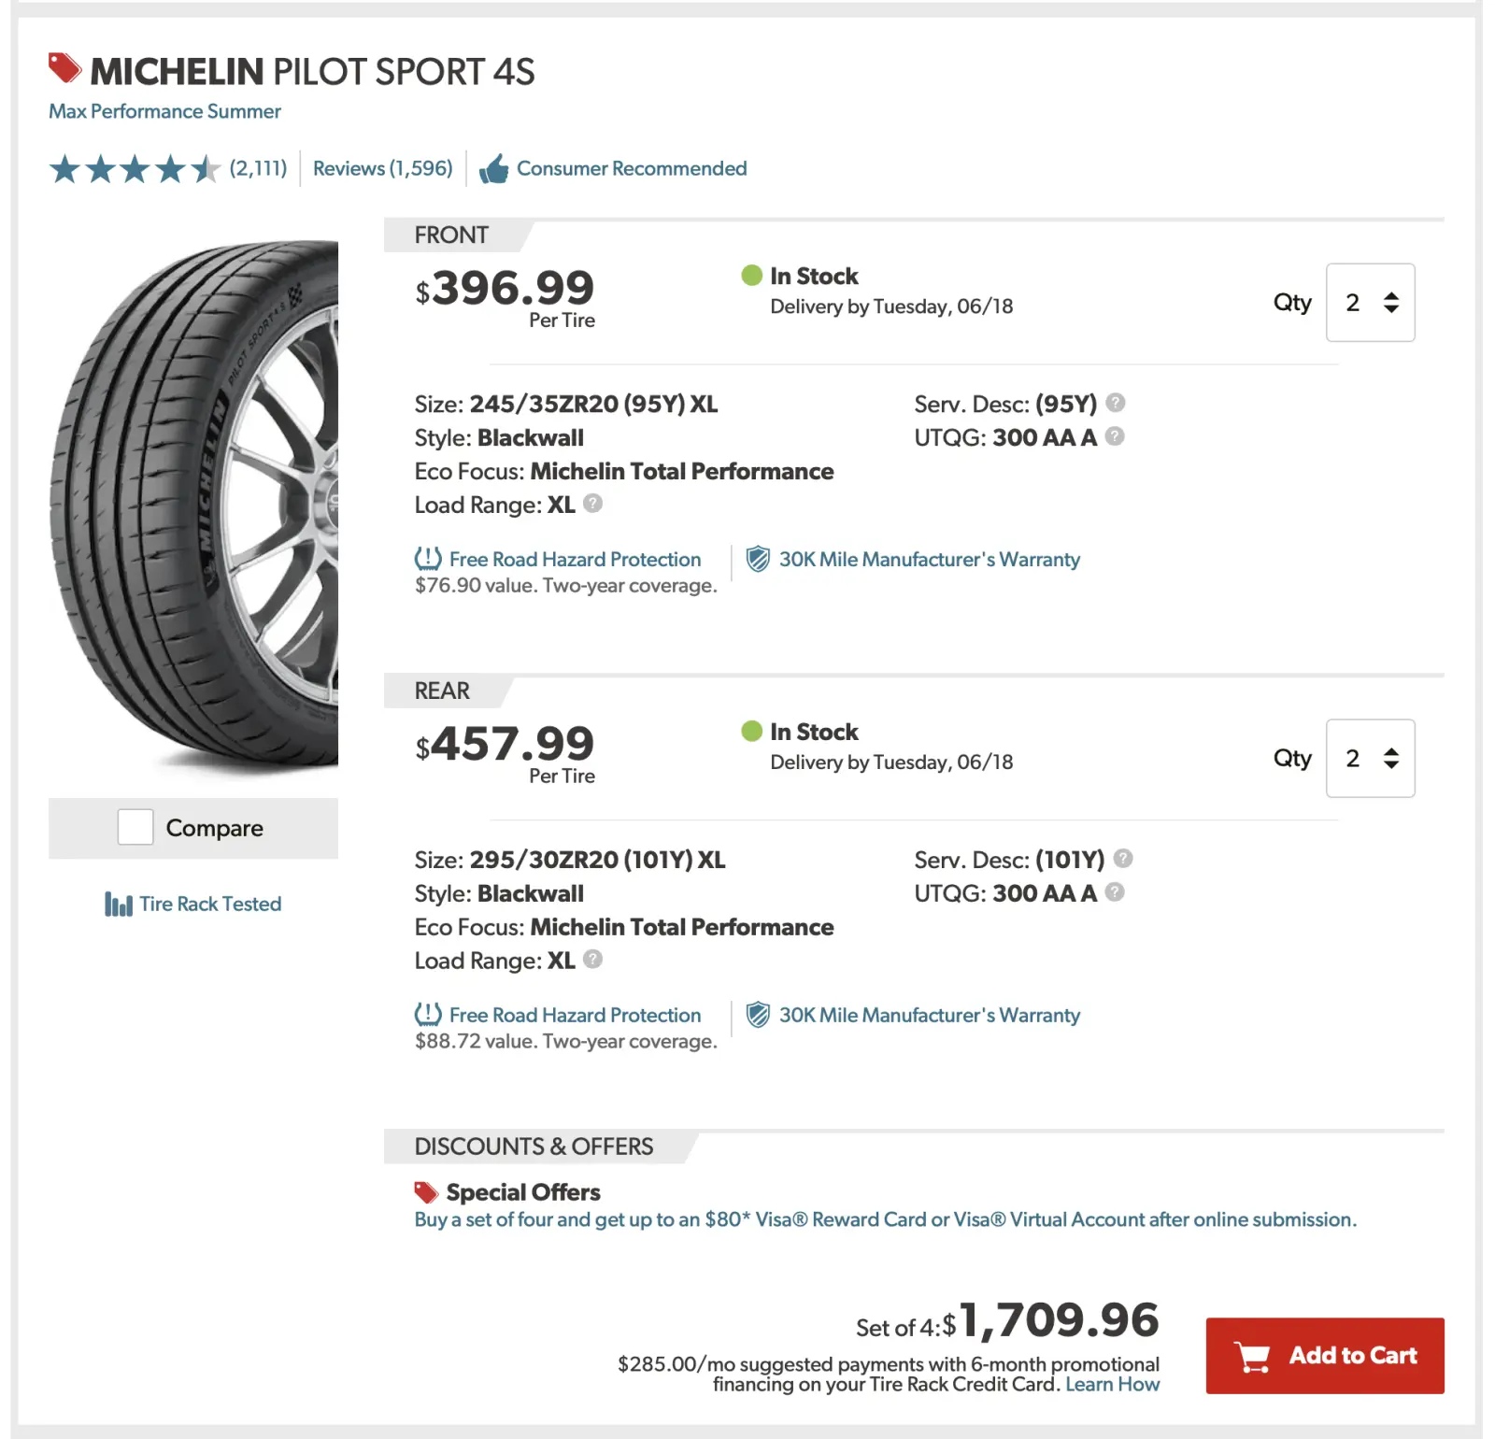Click the rear Load Range XL help icon

tap(592, 960)
